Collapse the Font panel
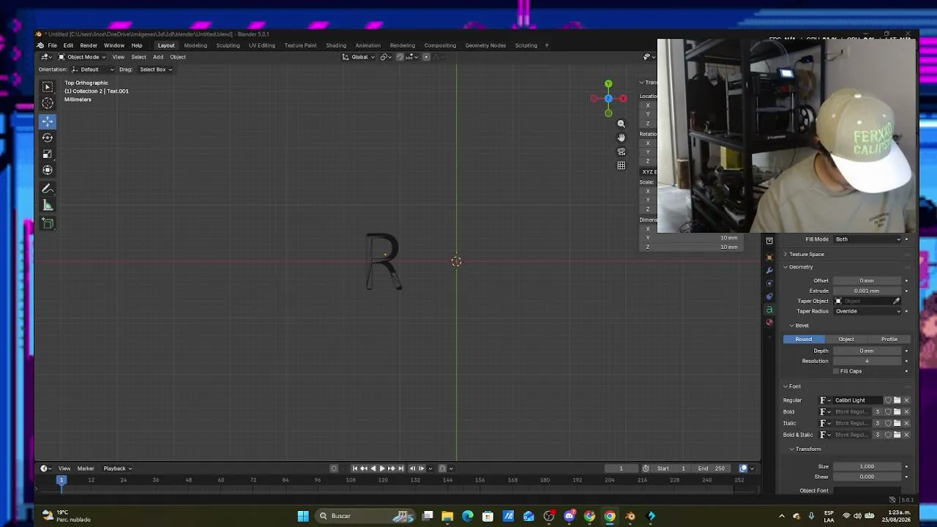The image size is (937, 527). pyautogui.click(x=792, y=386)
